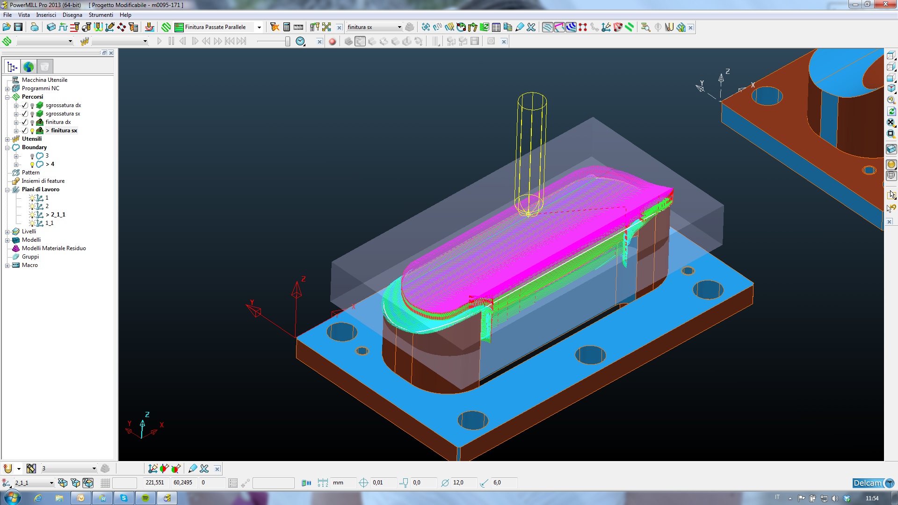This screenshot has height=505, width=898.
Task: Open the Inserisci menu
Action: point(46,15)
